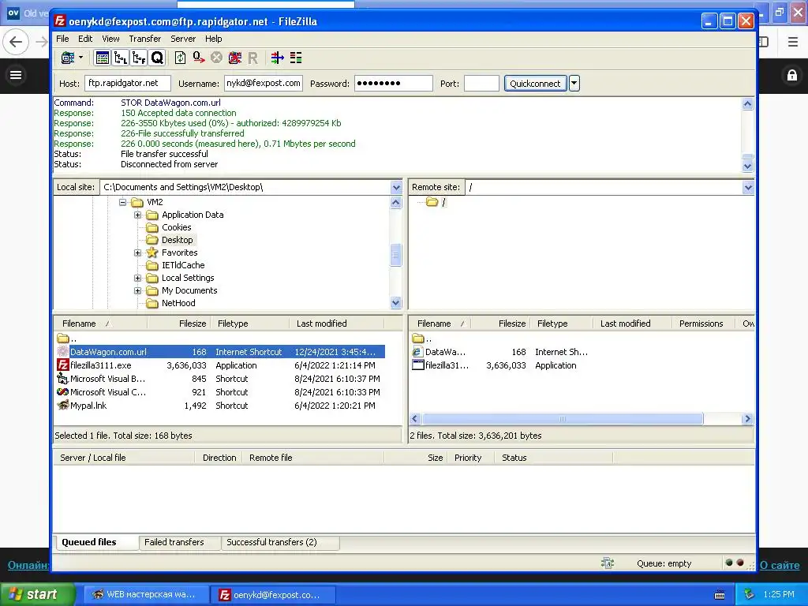Open local parent directory entry
This screenshot has width=808, height=606.
pyautogui.click(x=67, y=339)
